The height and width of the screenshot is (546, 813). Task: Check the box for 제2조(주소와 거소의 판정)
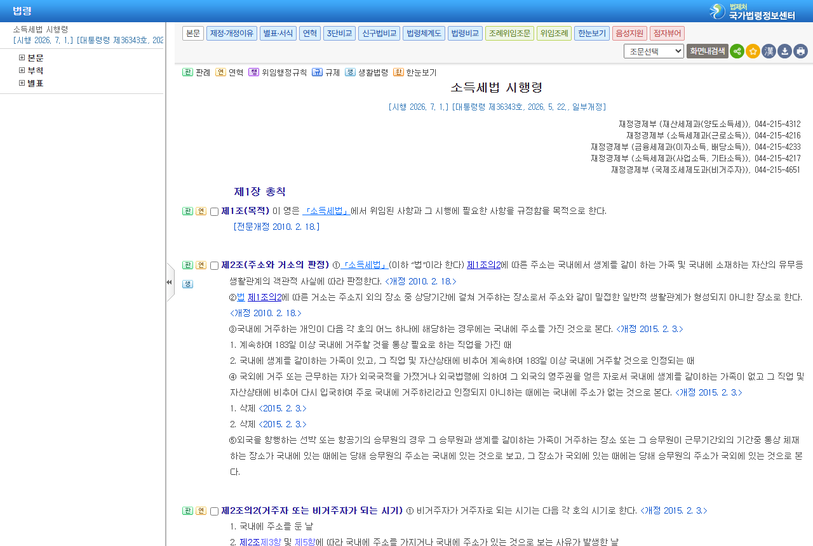(214, 266)
